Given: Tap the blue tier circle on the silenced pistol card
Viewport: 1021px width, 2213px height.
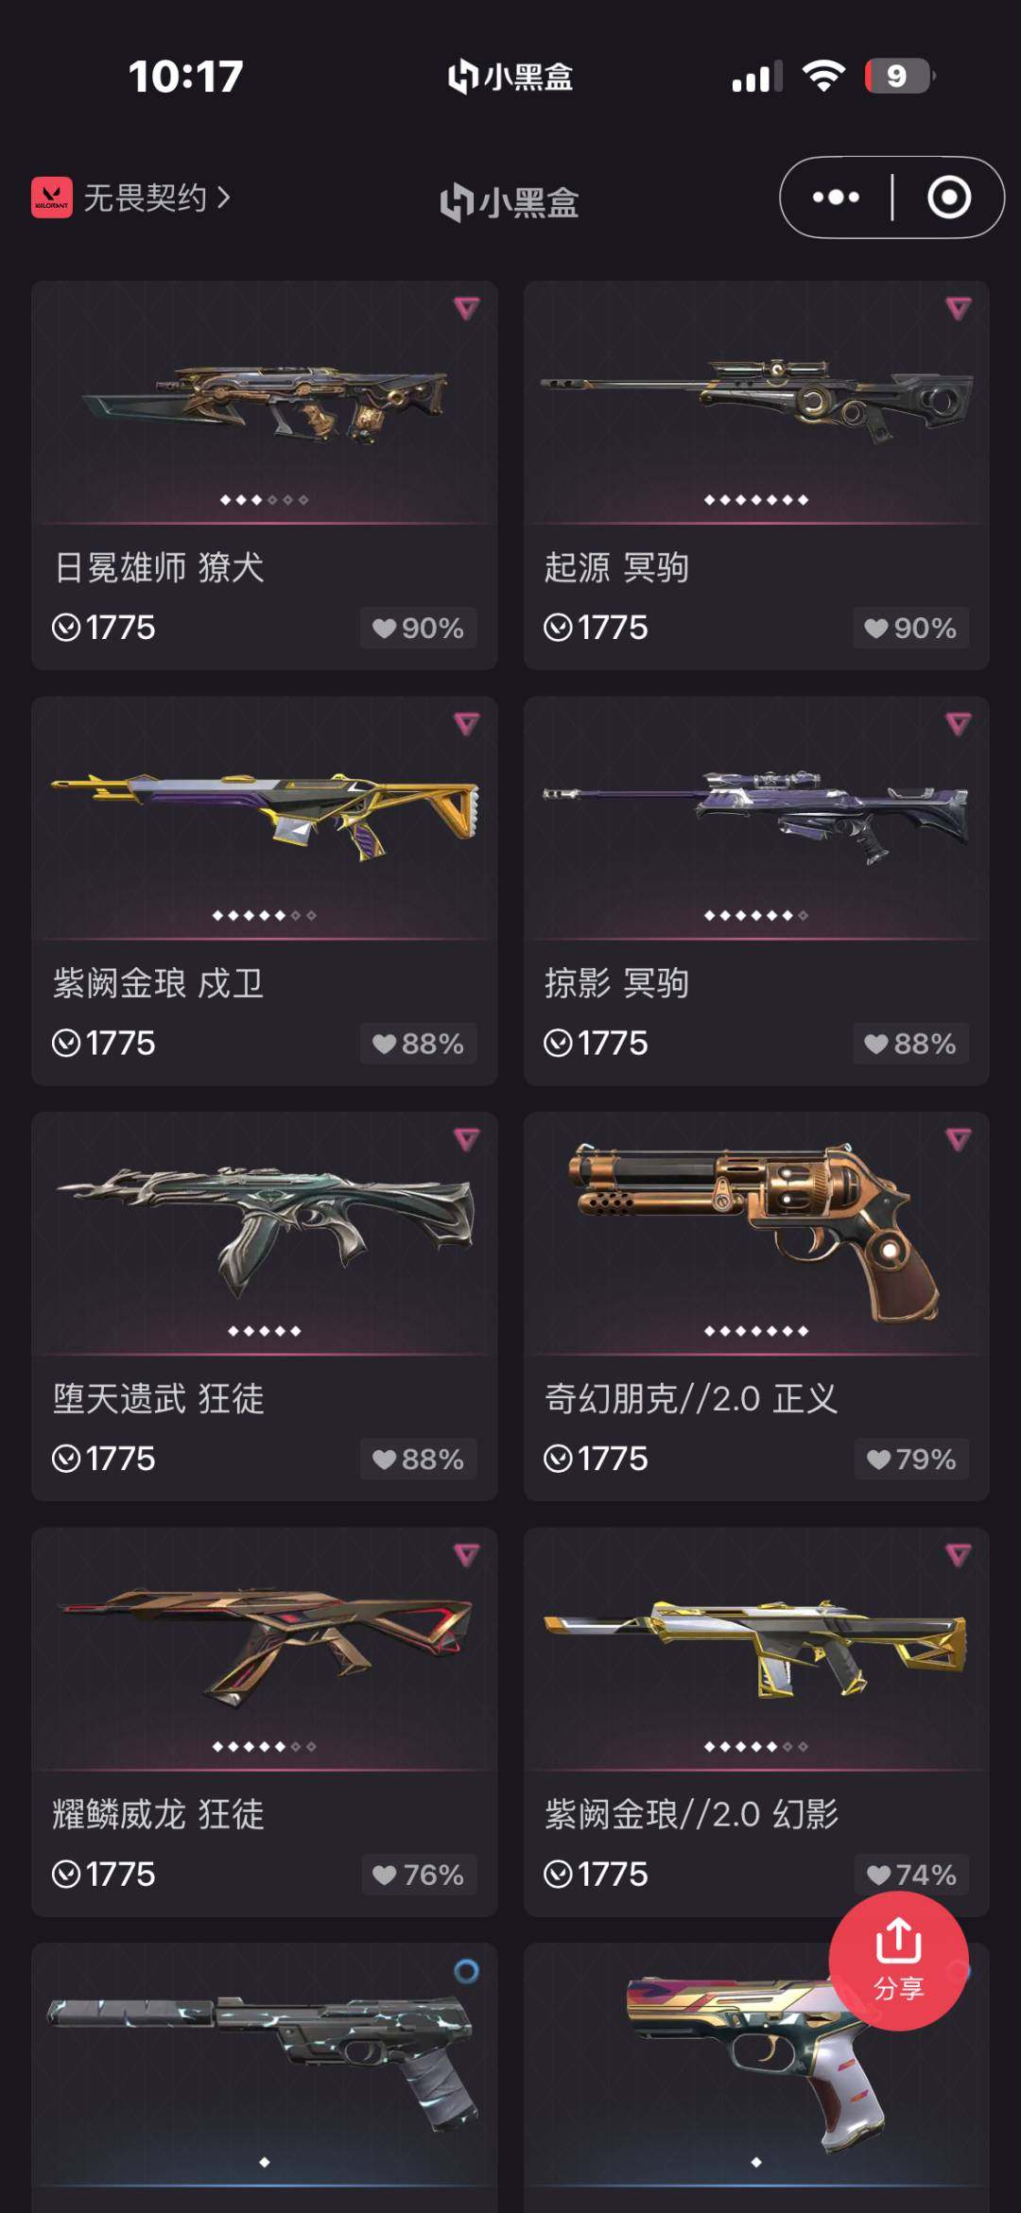Looking at the screenshot, I should [466, 1971].
